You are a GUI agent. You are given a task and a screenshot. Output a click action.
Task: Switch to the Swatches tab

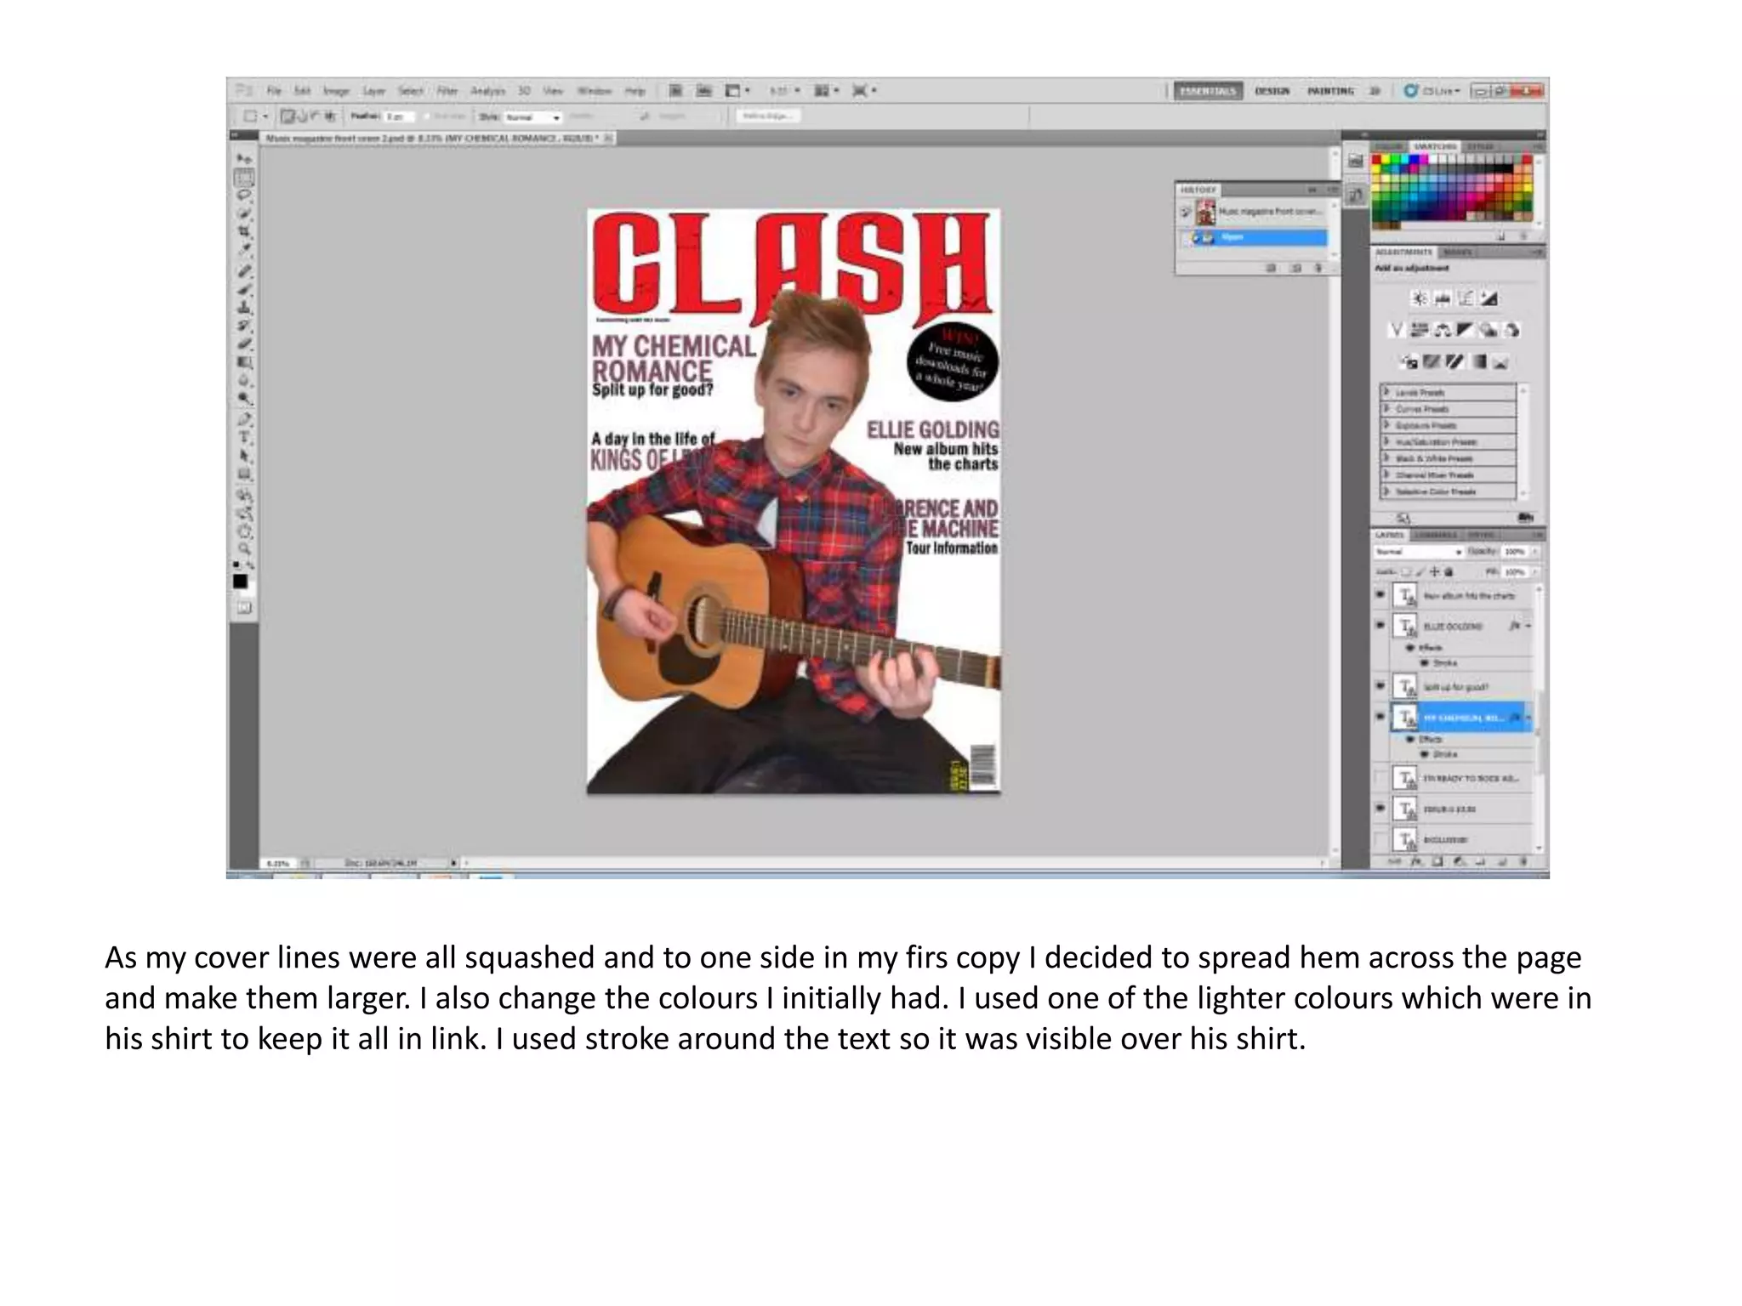[1434, 147]
